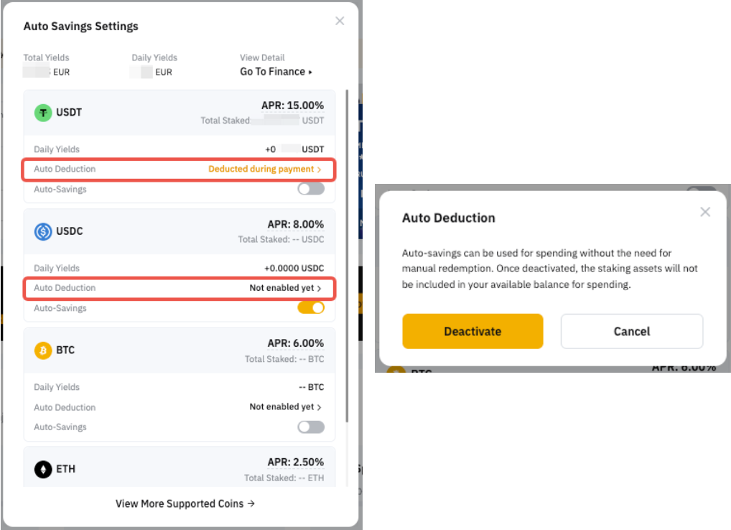
Task: Click the settings list scrollbar
Action: click(x=348, y=251)
